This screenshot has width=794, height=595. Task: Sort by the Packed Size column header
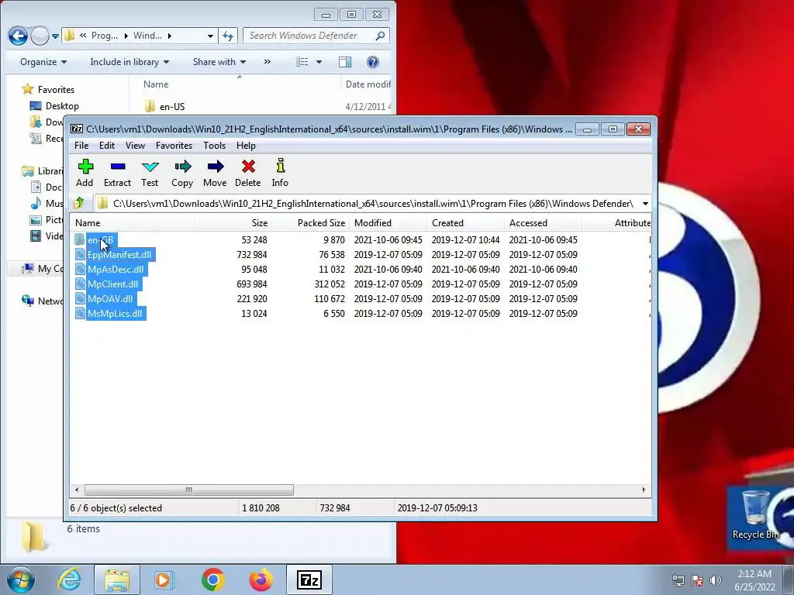point(310,223)
